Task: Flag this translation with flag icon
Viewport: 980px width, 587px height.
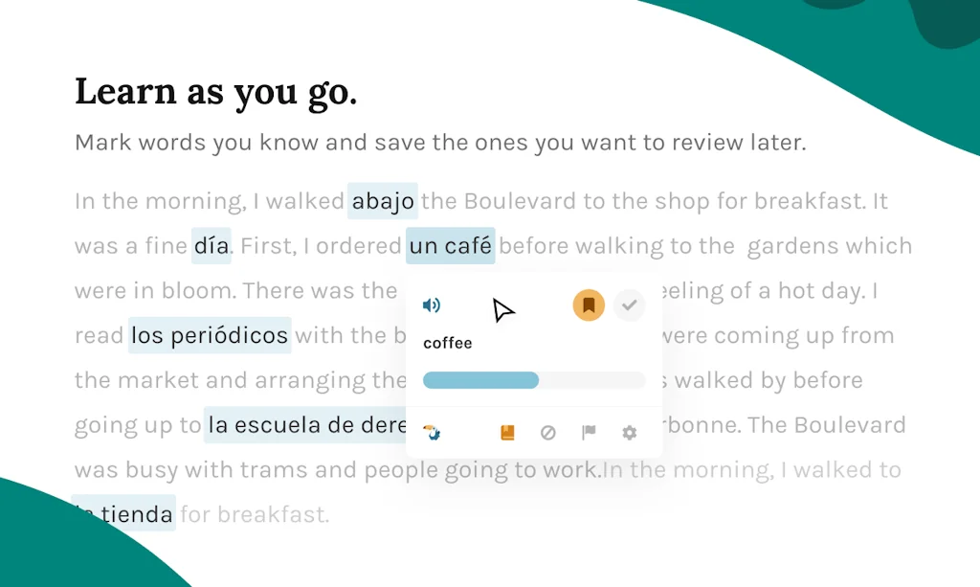Action: point(589,433)
